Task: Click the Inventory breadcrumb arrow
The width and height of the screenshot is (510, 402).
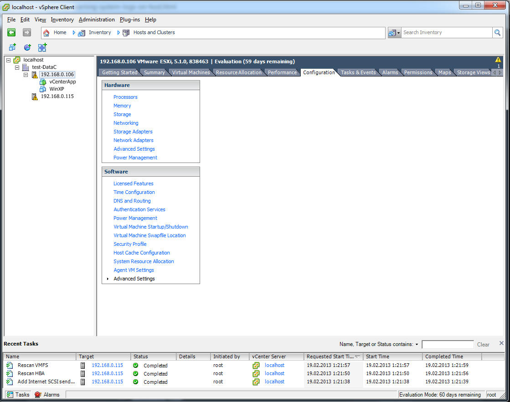Action: click(118, 32)
